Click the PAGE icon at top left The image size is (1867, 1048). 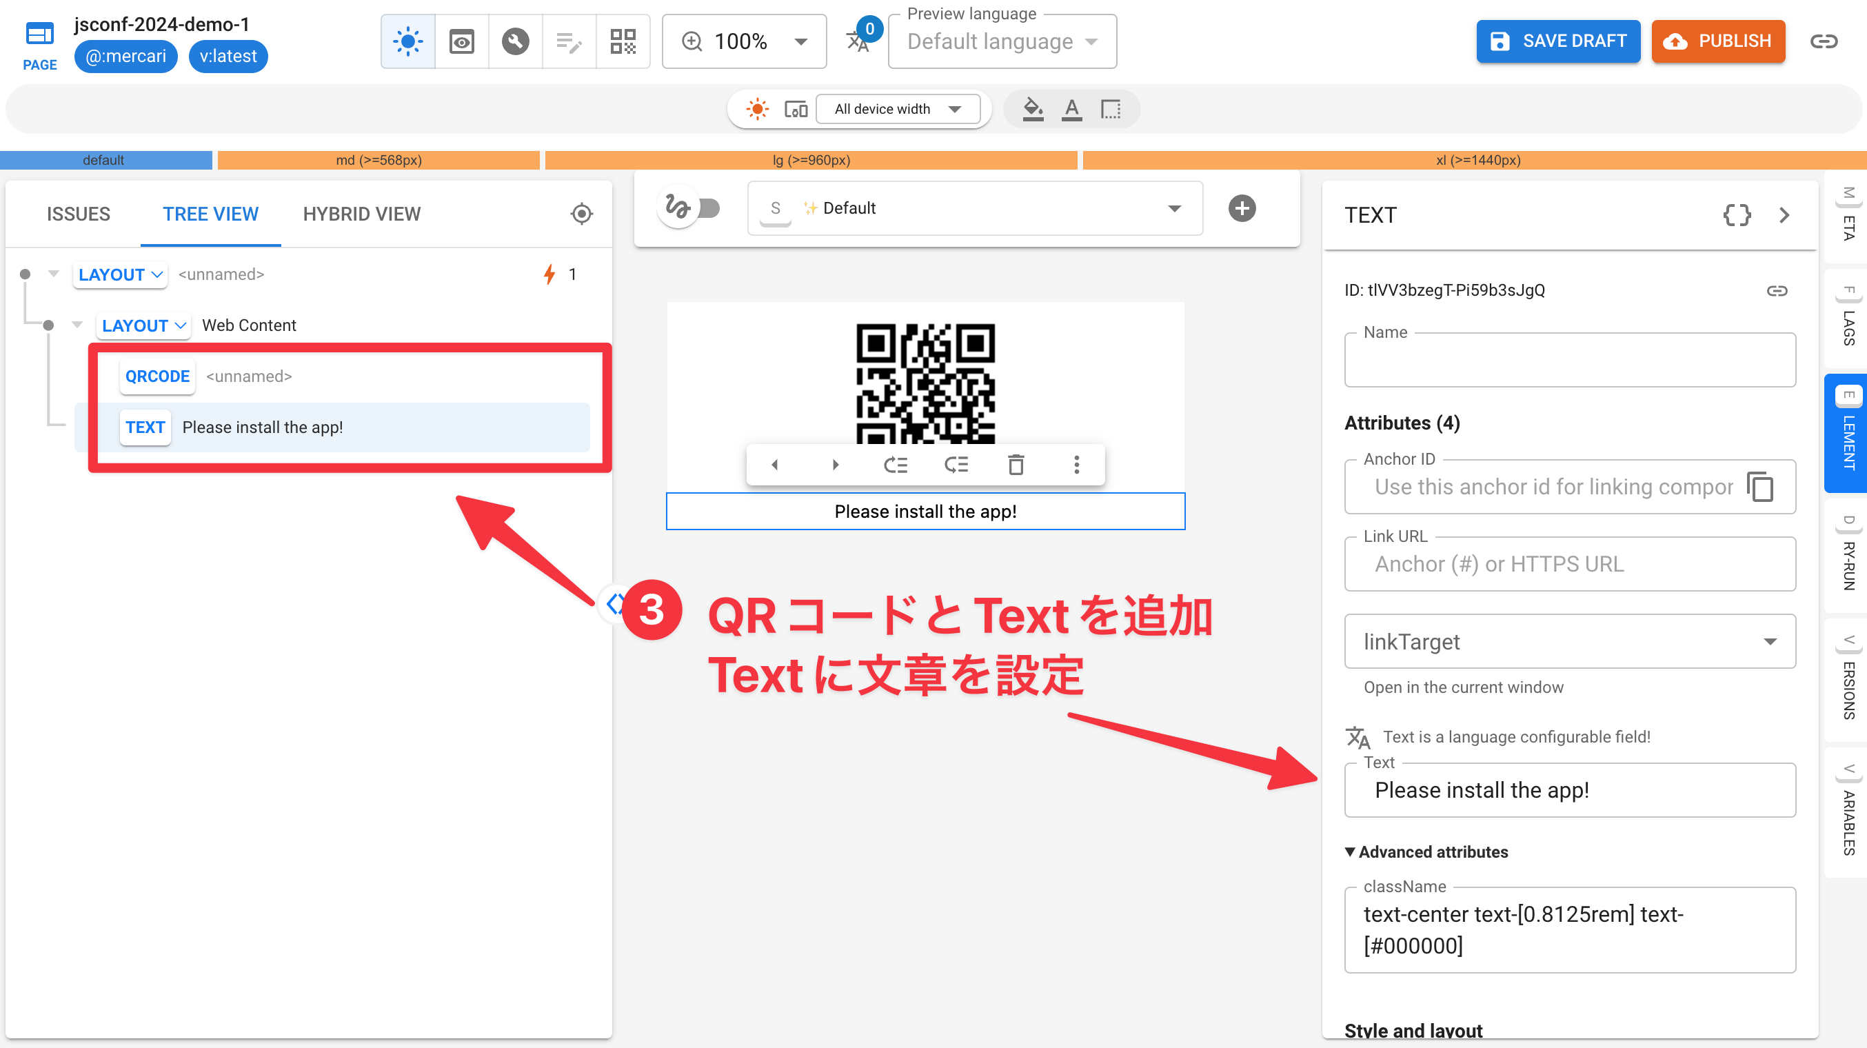pos(39,43)
